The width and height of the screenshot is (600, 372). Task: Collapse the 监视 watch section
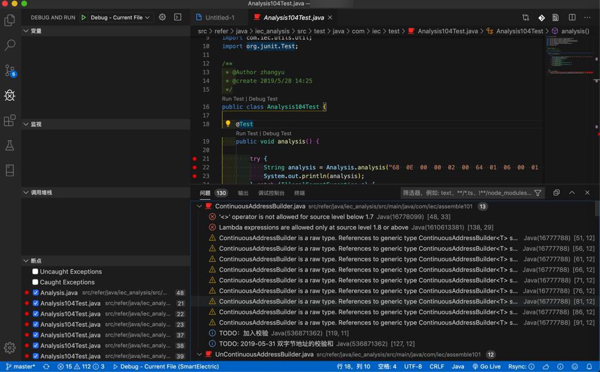105,124
